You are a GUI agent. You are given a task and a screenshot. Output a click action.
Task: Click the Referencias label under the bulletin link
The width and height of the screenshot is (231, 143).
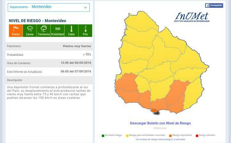click(160, 128)
